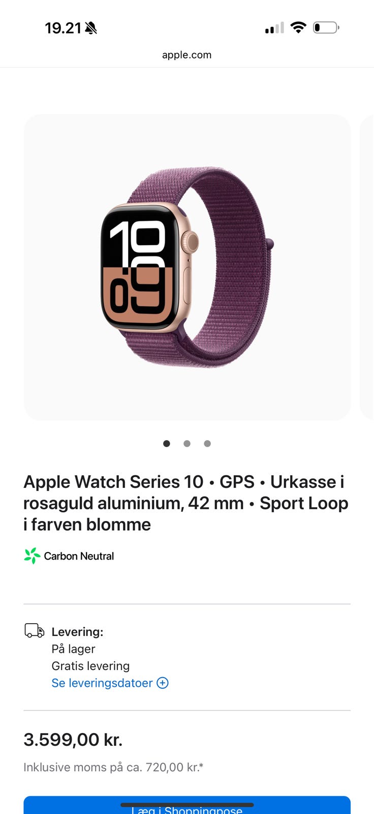The width and height of the screenshot is (374, 814).
Task: Tap the battery indicator icon
Action: 326,27
